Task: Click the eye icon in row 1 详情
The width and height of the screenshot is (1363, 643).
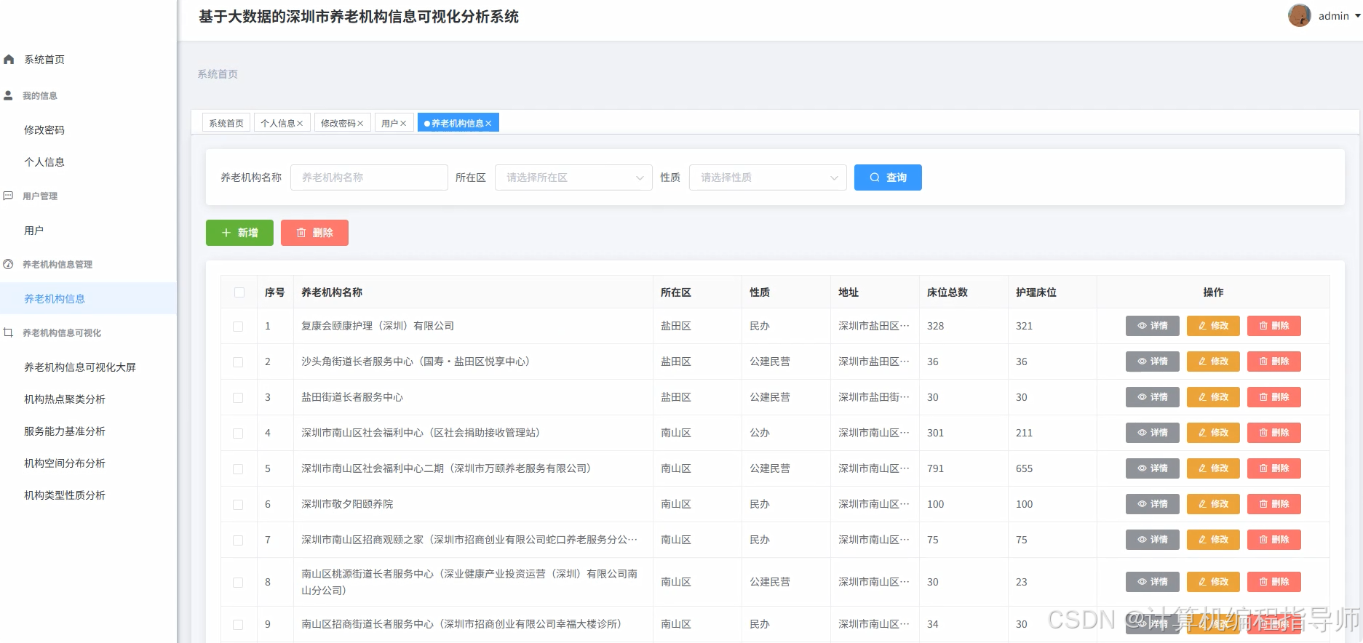Action: tap(1143, 326)
